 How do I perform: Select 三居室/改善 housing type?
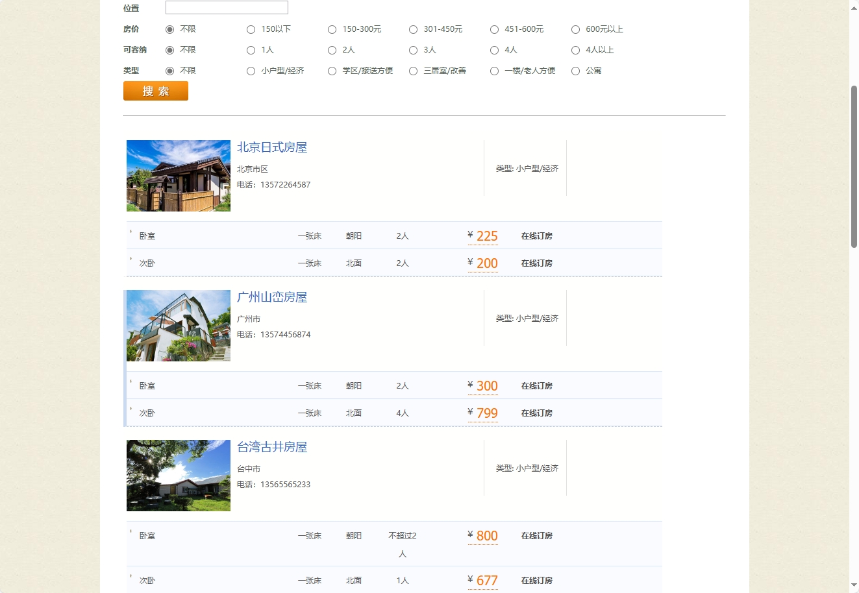413,71
